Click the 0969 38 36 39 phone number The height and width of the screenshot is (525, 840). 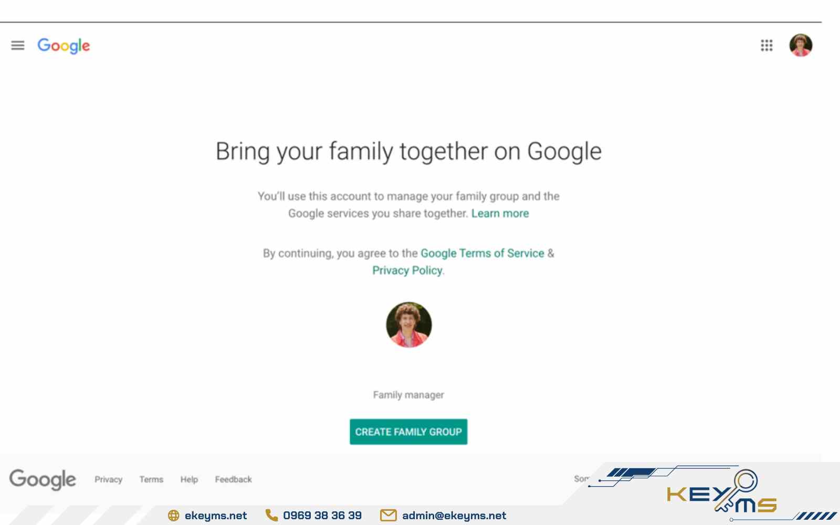[x=322, y=516]
